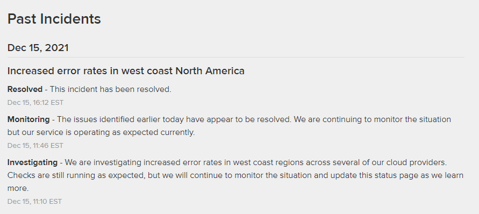This screenshot has width=479, height=214.
Task: Click the bold "Investigating" status label
Action: [x=32, y=162]
